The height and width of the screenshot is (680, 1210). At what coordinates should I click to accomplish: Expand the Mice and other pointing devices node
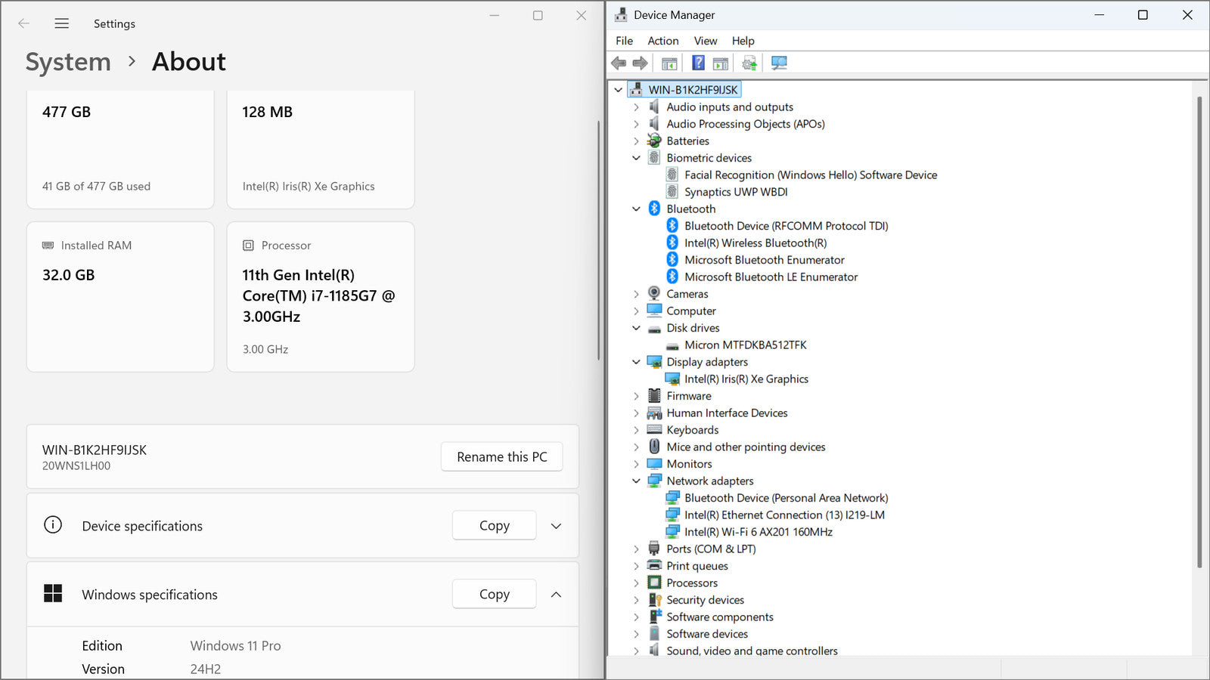(636, 447)
